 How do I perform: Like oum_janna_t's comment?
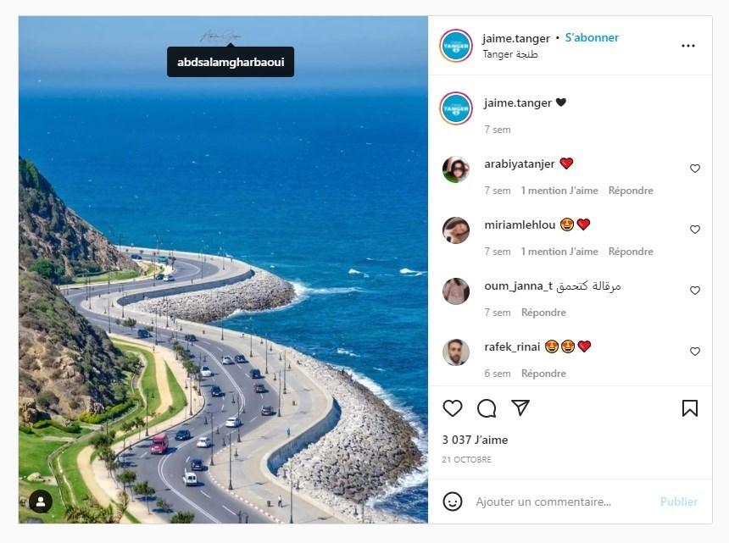pyautogui.click(x=694, y=291)
